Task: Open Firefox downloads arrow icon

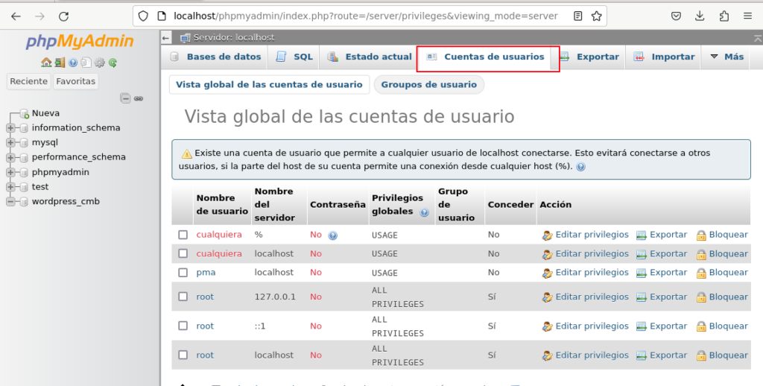Action: [700, 16]
